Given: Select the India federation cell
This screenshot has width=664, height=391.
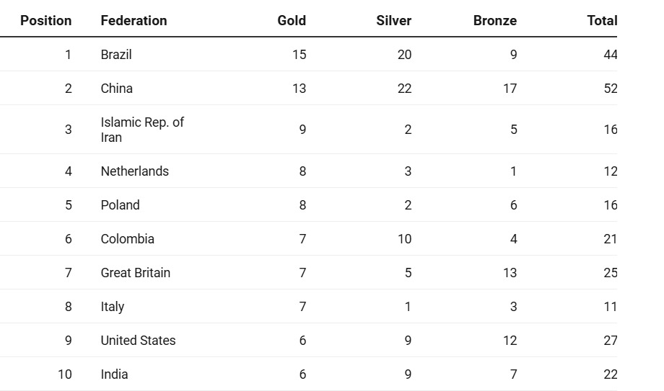Looking at the screenshot, I should coord(115,374).
